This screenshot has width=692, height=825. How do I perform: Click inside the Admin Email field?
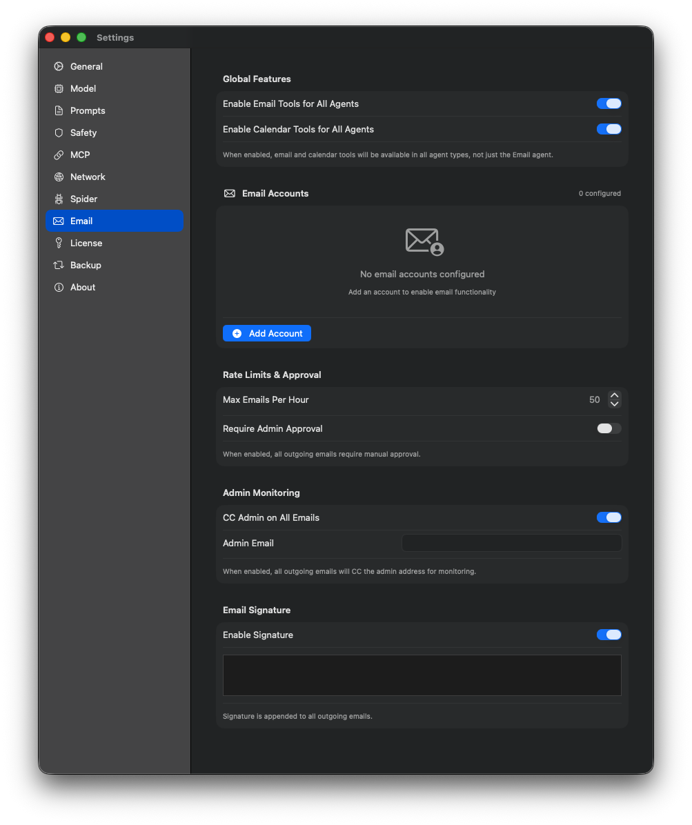point(511,543)
